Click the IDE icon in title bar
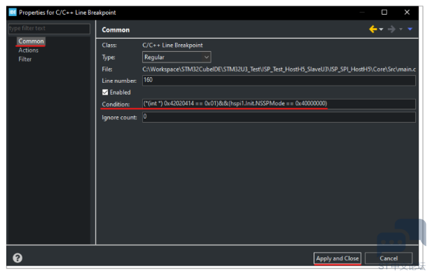432x277 pixels. (13, 12)
